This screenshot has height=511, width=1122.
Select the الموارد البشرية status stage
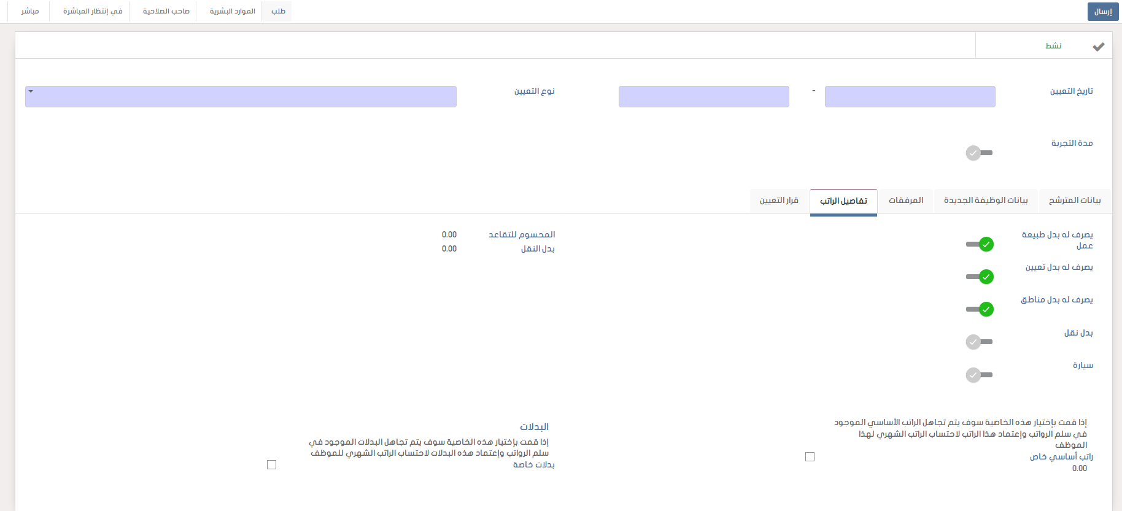pyautogui.click(x=232, y=12)
